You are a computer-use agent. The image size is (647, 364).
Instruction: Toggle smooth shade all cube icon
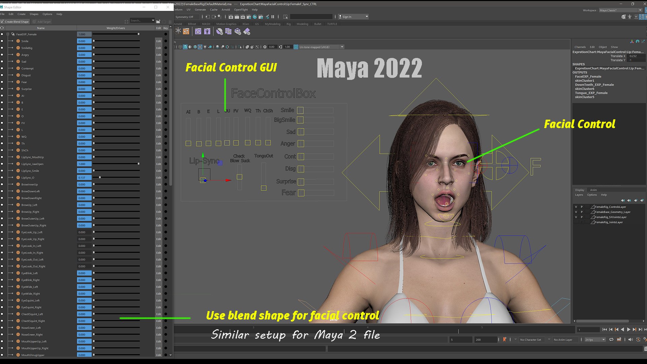tap(185, 47)
